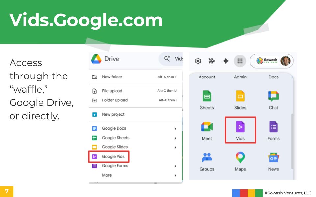This screenshot has width=316, height=197.
Task: Expand the Google Slides submenu arrow
Action: coord(175,147)
